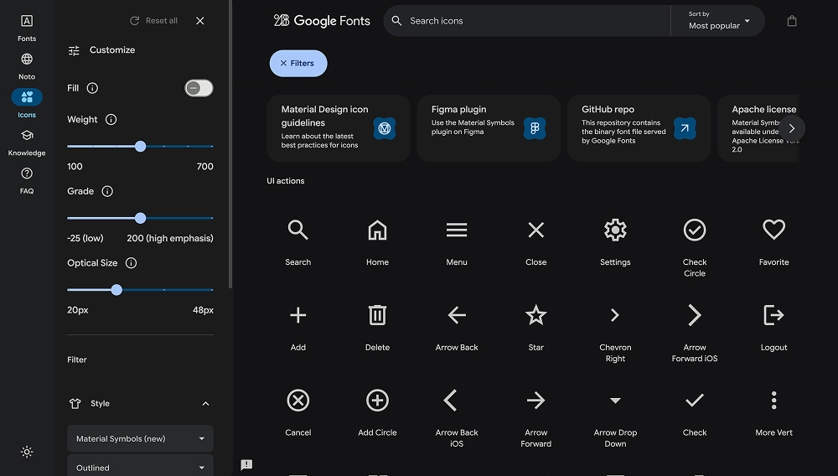Show next info cards with arrow
This screenshot has width=838, height=476.
792,128
